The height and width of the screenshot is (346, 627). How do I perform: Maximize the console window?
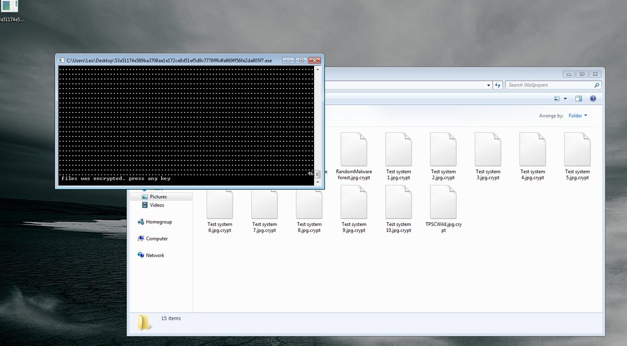click(301, 60)
